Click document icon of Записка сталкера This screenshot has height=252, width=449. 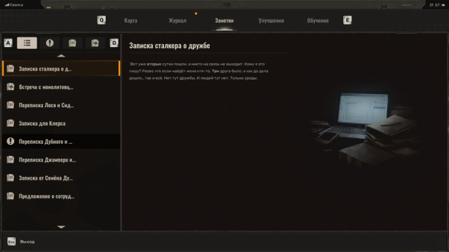[11, 69]
